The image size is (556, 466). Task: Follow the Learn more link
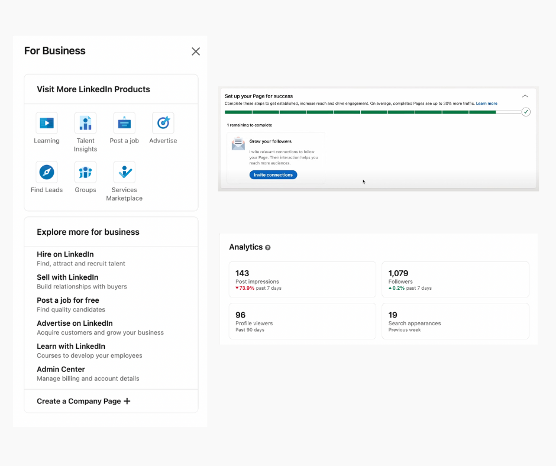click(487, 103)
